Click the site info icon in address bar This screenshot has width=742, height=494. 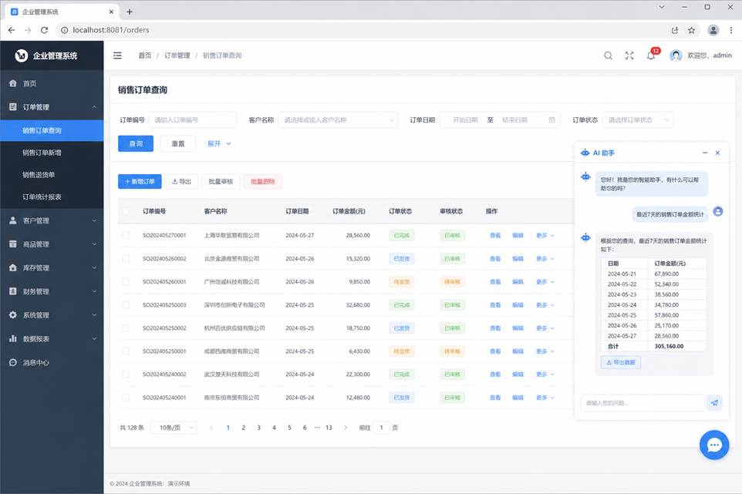click(x=64, y=30)
